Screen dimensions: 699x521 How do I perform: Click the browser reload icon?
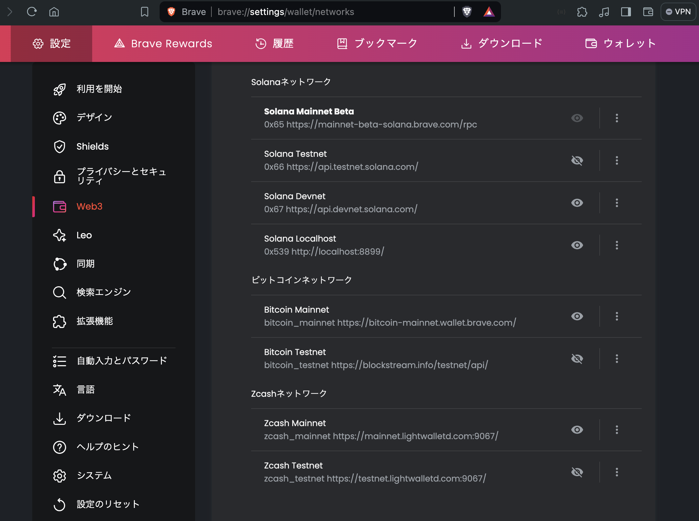32,12
